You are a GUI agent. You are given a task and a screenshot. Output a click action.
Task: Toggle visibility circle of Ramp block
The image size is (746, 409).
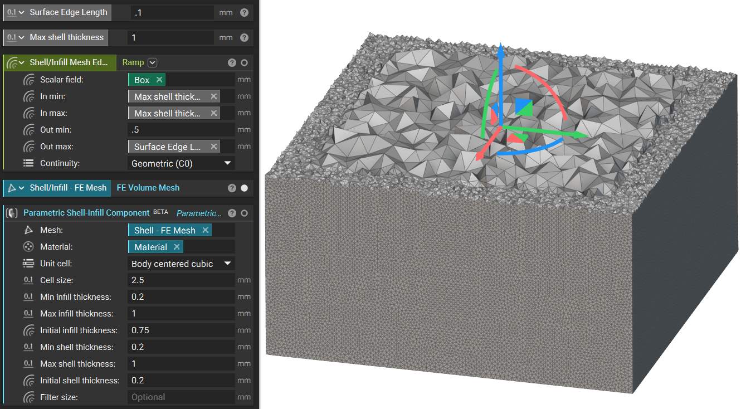pos(244,63)
